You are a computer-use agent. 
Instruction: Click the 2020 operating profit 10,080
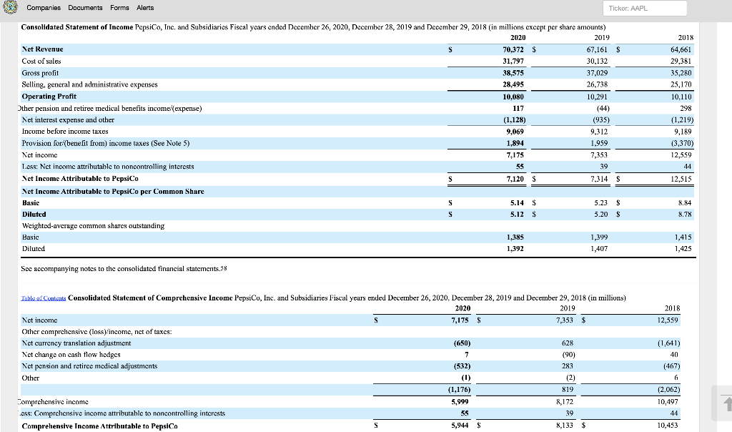point(513,97)
